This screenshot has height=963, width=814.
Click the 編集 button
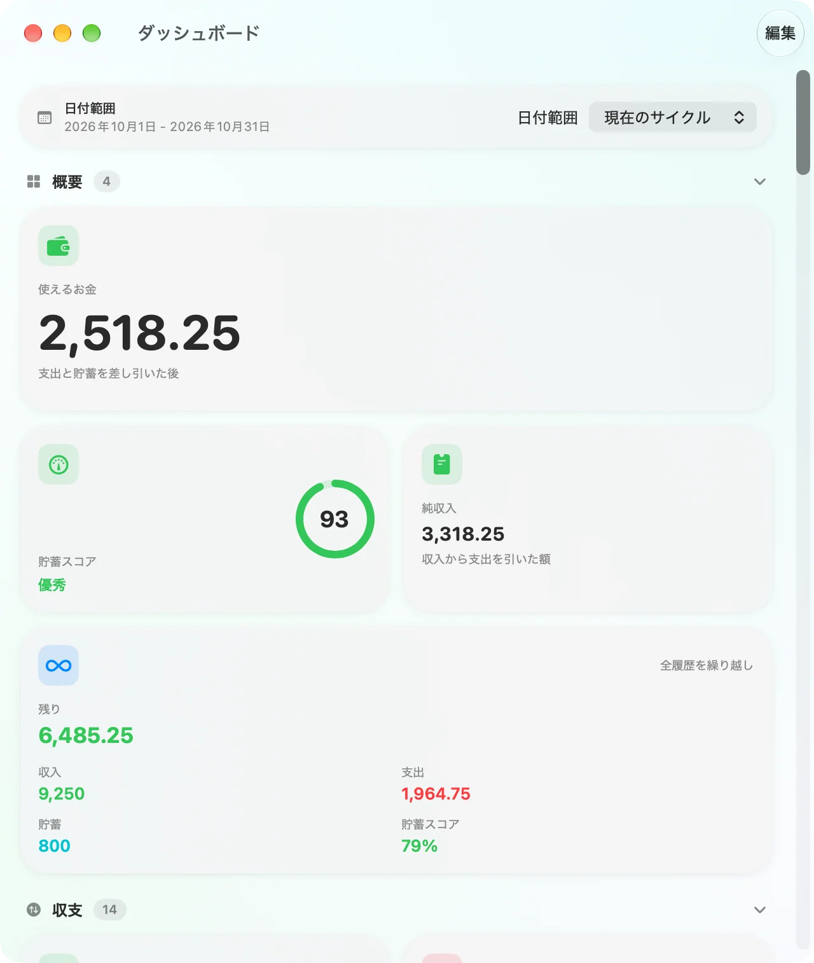coord(780,33)
